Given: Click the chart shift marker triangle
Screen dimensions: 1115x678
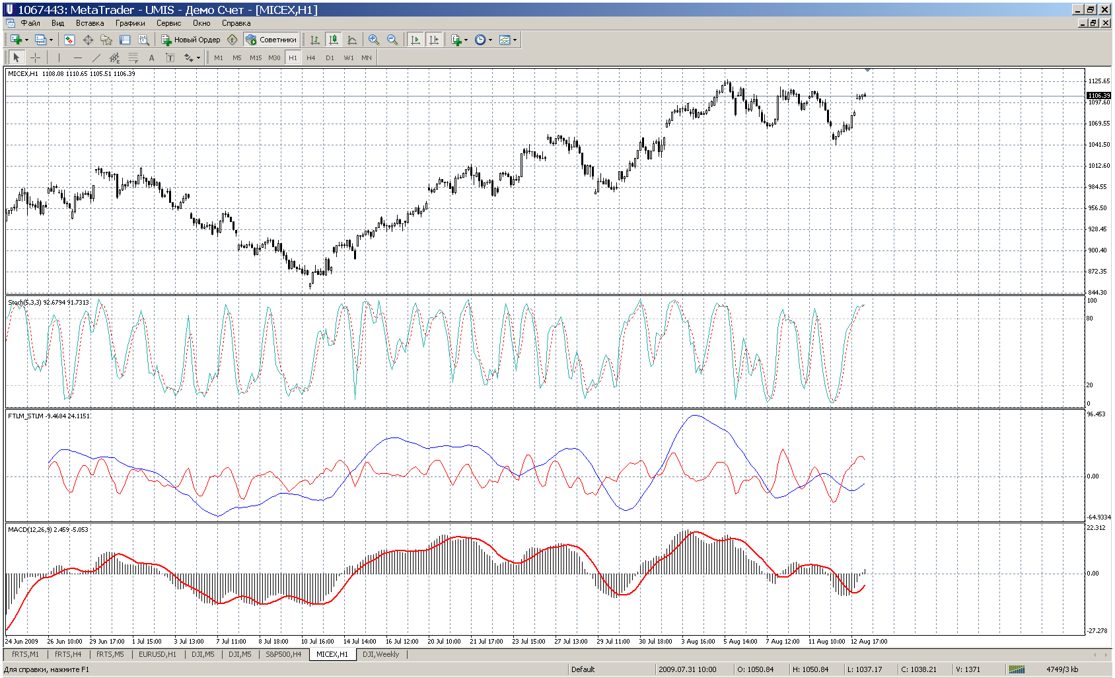Looking at the screenshot, I should (x=867, y=70).
